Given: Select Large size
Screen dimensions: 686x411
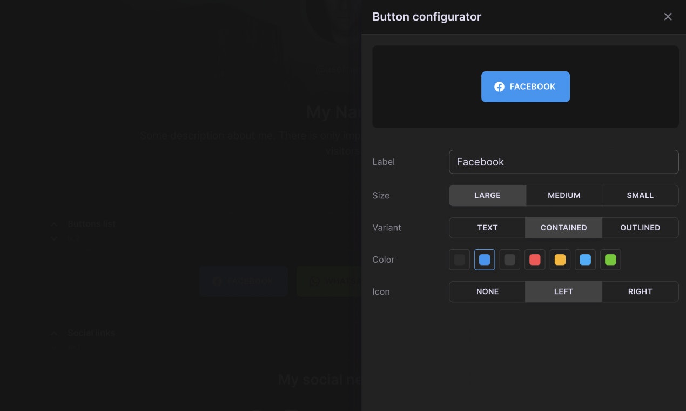Looking at the screenshot, I should [487, 195].
